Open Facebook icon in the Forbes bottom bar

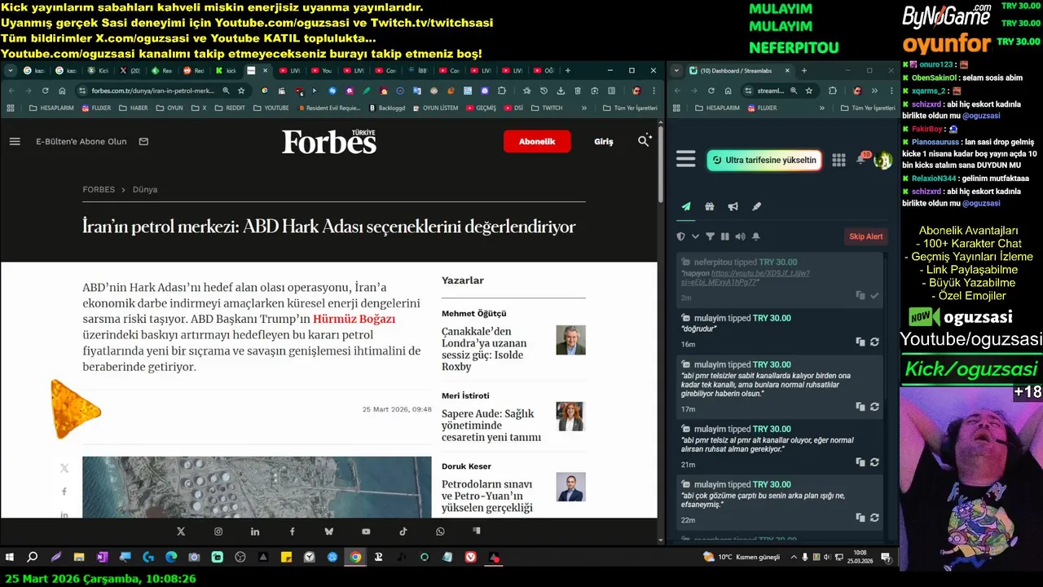[x=293, y=532]
